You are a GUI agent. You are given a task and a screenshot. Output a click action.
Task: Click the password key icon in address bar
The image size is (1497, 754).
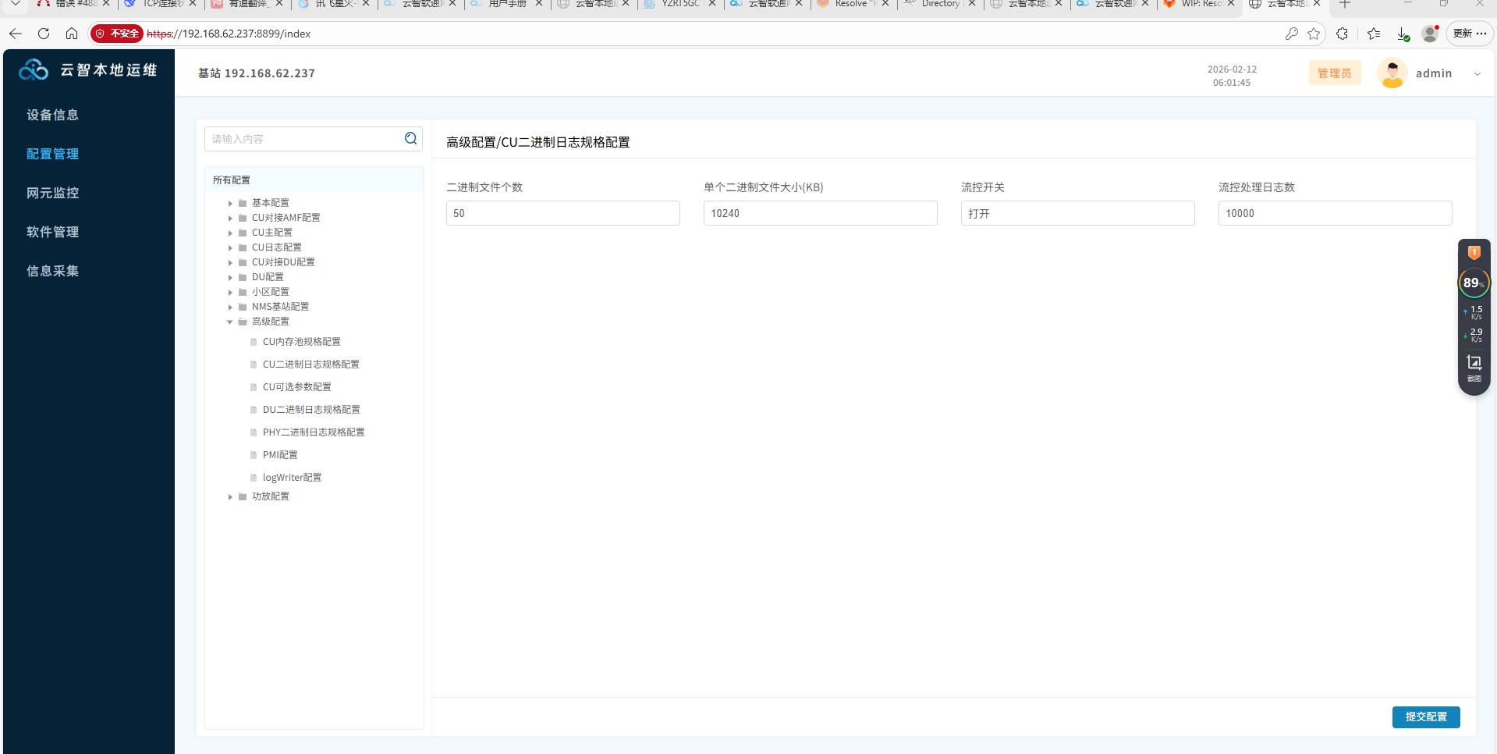pyautogui.click(x=1292, y=34)
